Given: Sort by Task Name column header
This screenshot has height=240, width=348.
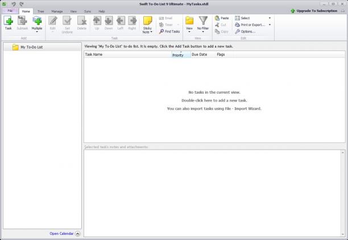Looking at the screenshot, I should (128, 54).
